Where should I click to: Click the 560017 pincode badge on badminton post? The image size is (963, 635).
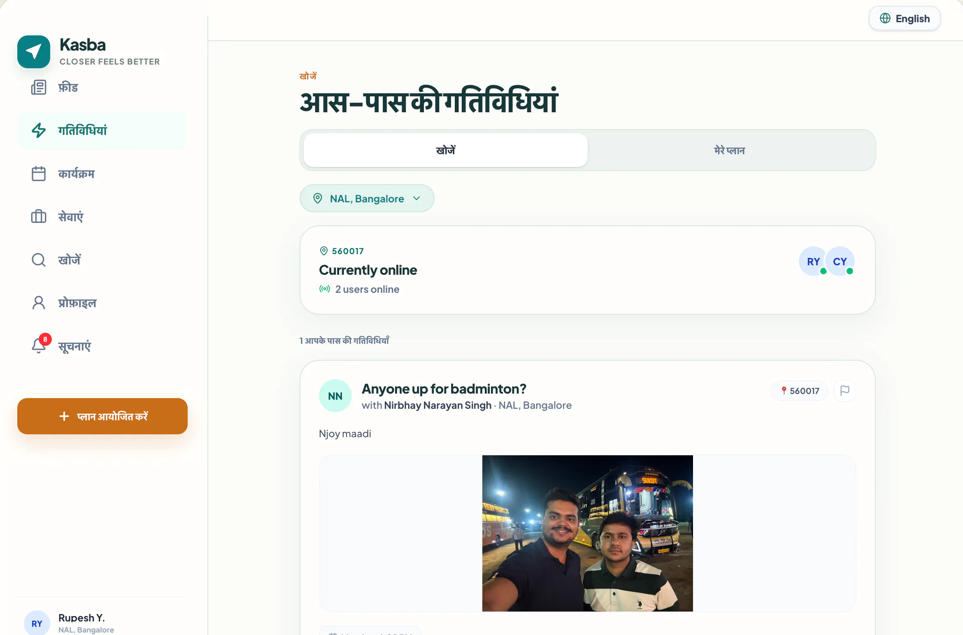click(x=800, y=391)
